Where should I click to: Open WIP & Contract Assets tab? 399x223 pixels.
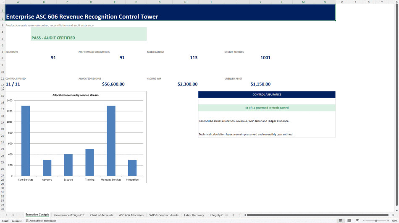tap(164, 215)
